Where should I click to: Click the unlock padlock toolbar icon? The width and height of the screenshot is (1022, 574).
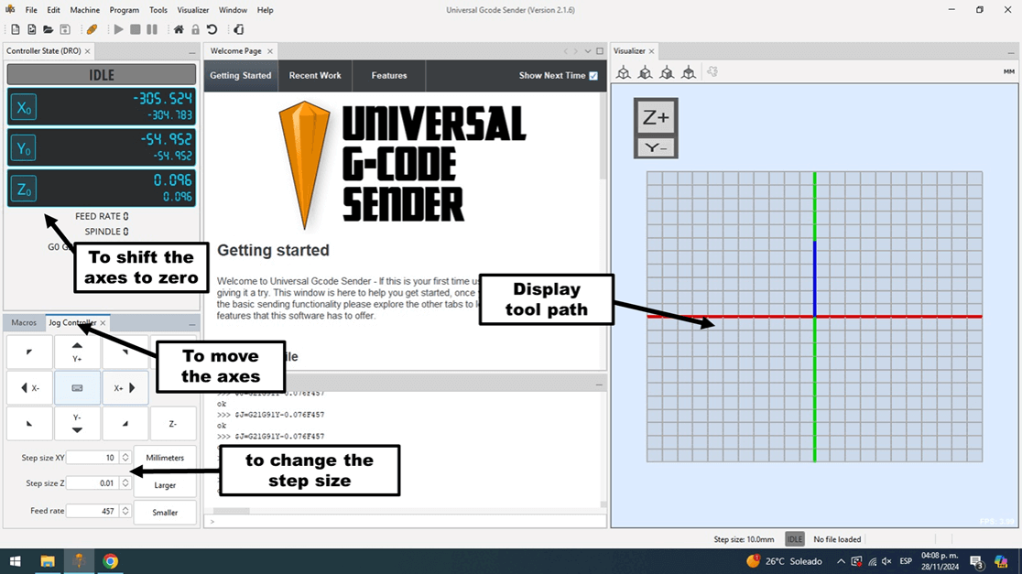coord(195,29)
